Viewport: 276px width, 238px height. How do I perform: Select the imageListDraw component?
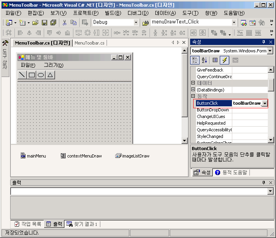pos(132,156)
